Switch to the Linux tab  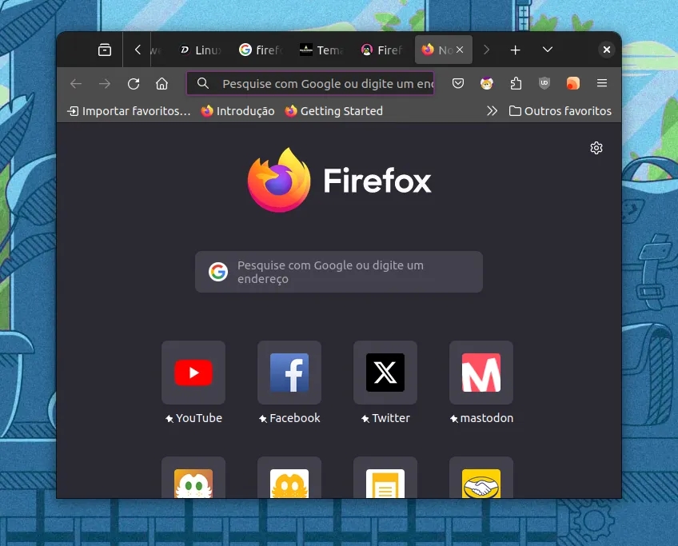200,50
